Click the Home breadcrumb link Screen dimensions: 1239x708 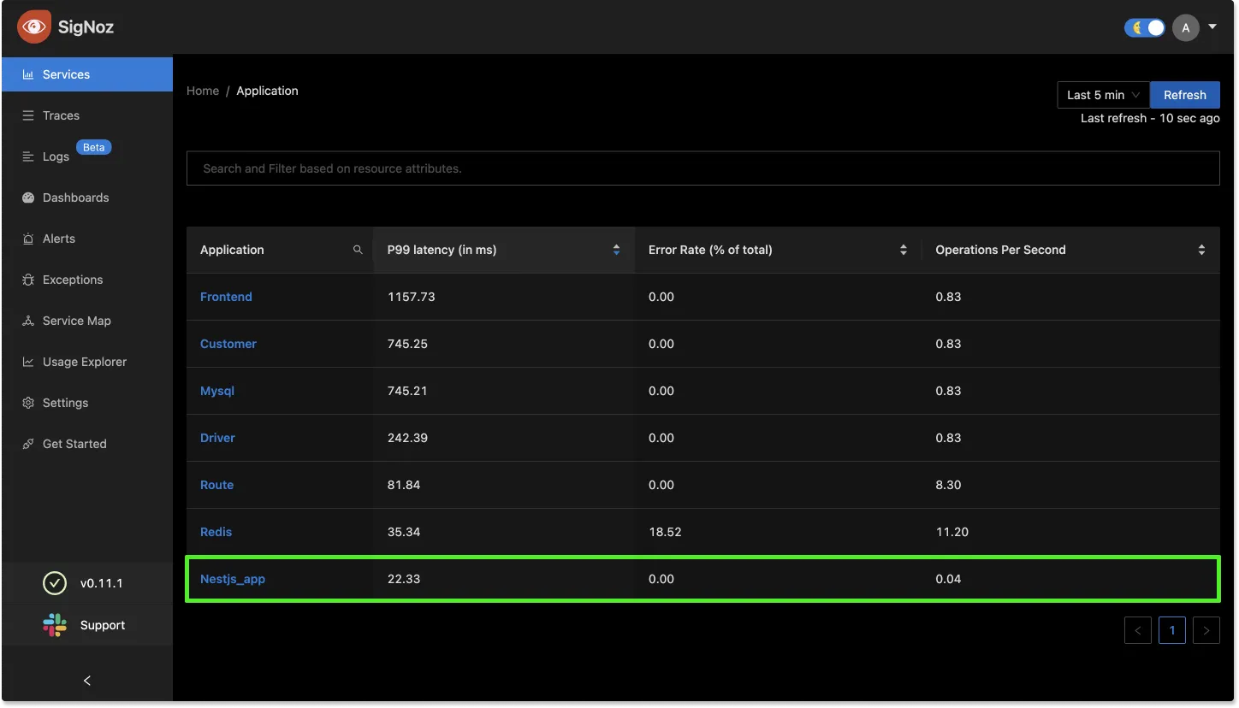click(203, 91)
